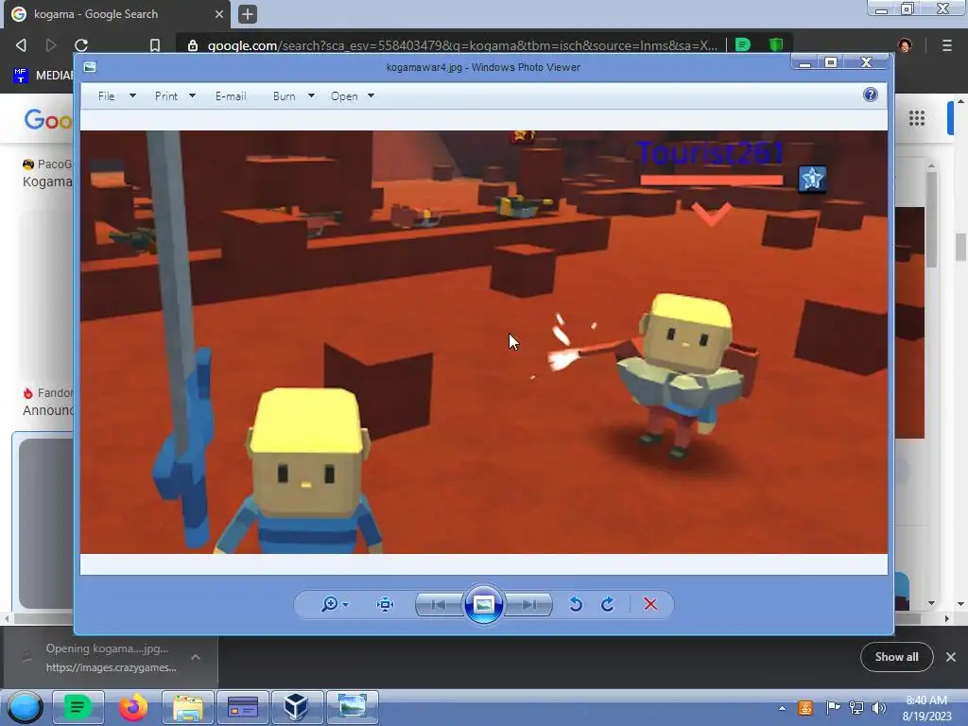Open the browser hamburger menu
This screenshot has width=968, height=726.
946,45
